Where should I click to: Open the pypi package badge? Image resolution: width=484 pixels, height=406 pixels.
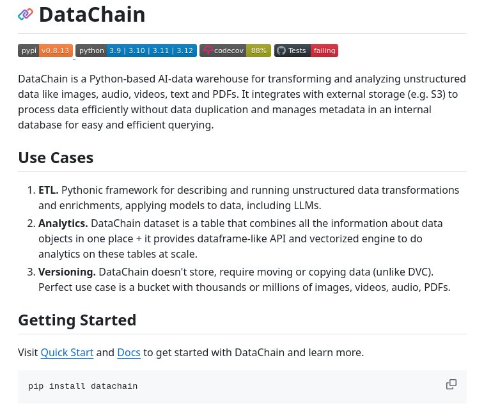[45, 51]
